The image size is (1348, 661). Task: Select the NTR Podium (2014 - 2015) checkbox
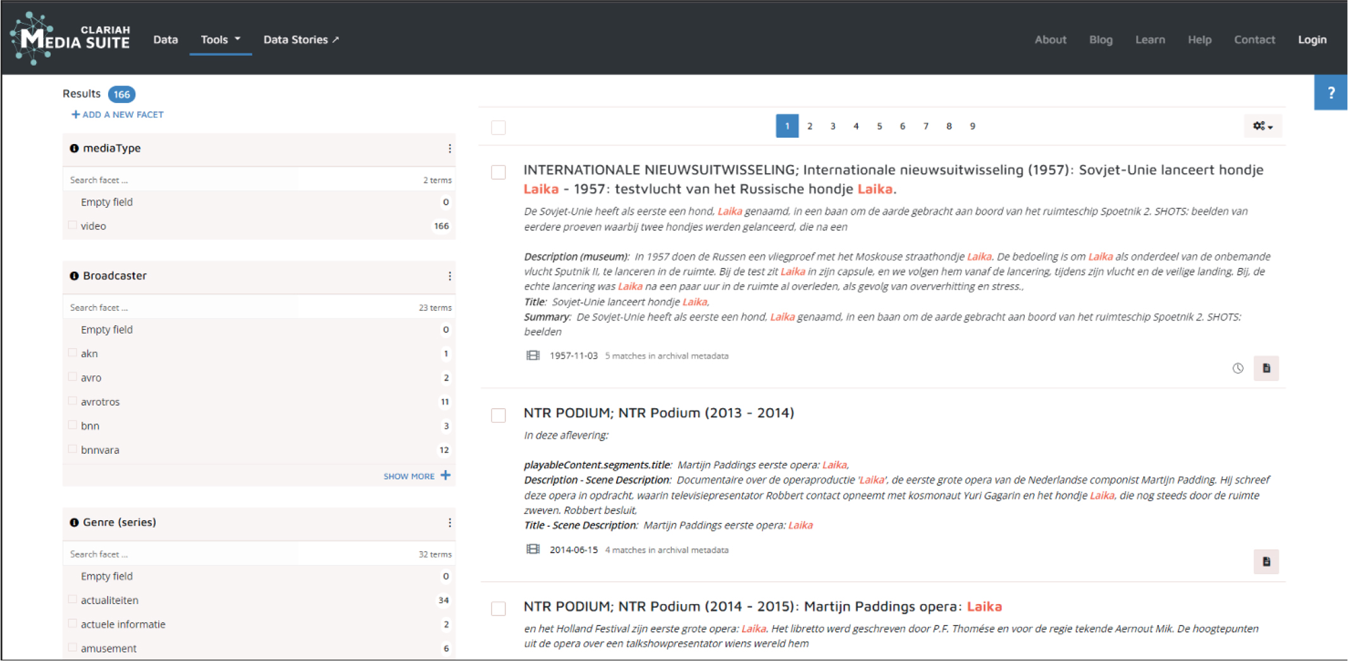(498, 609)
